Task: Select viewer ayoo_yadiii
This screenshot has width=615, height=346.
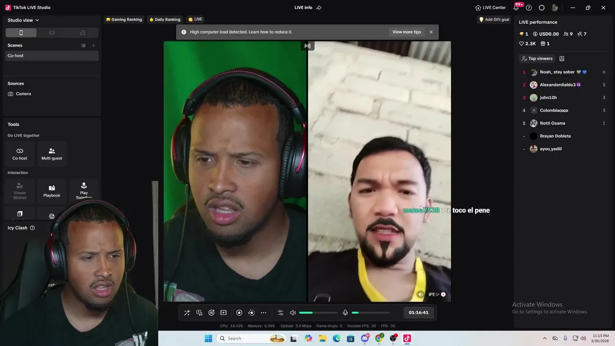Action: point(563,149)
